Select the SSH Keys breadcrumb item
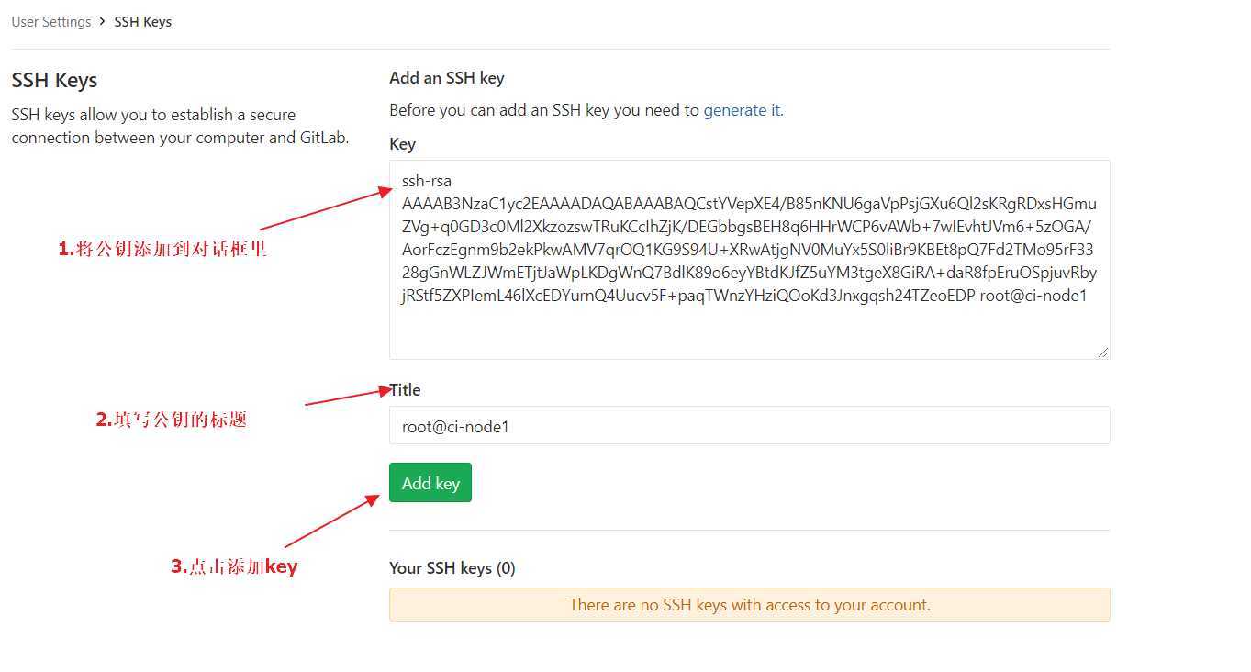The height and width of the screenshot is (672, 1251). (142, 21)
